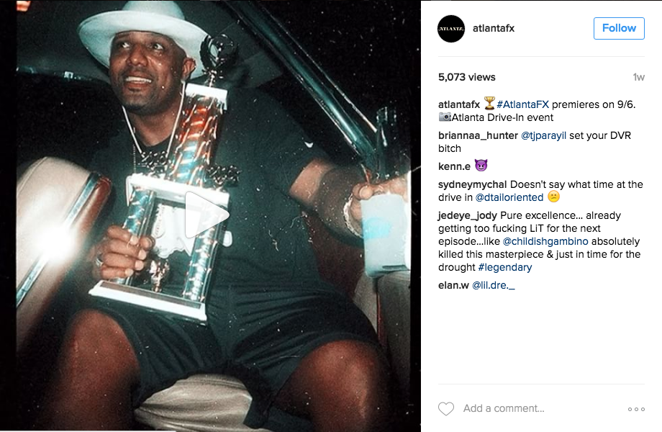Open the @childishgambino mention

click(545, 241)
